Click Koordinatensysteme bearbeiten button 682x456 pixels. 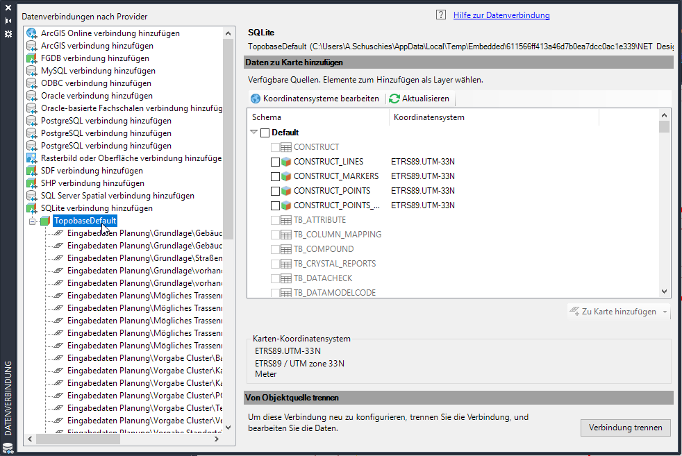click(x=315, y=99)
